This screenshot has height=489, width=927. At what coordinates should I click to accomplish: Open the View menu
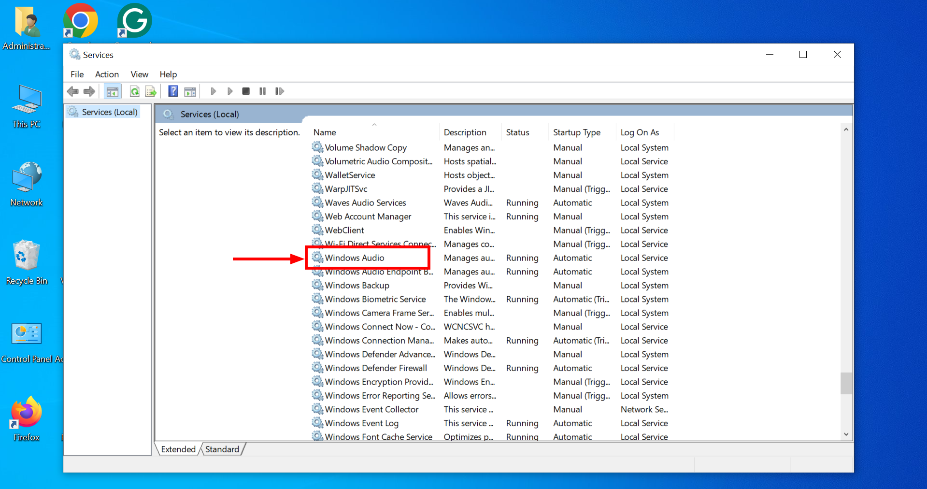coord(139,74)
